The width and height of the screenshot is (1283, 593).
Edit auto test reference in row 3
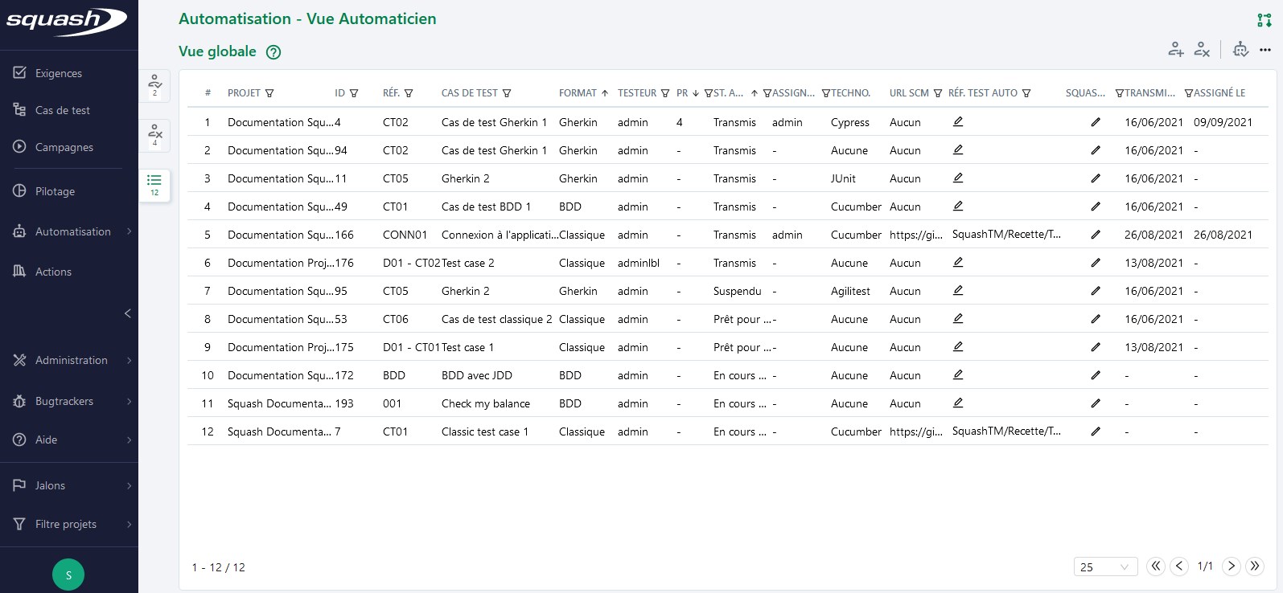click(958, 178)
